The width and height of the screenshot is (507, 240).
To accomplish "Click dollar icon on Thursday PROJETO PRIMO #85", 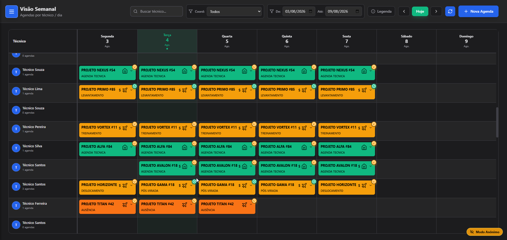I will pos(299,90).
